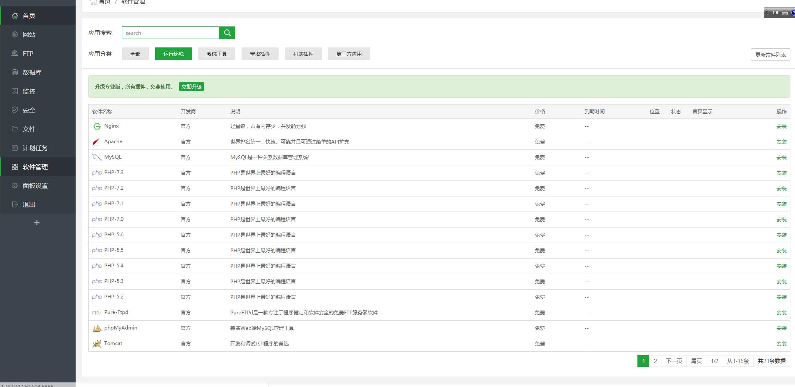
Task: Install phpMyAdmin via its 安装 link
Action: (781, 328)
